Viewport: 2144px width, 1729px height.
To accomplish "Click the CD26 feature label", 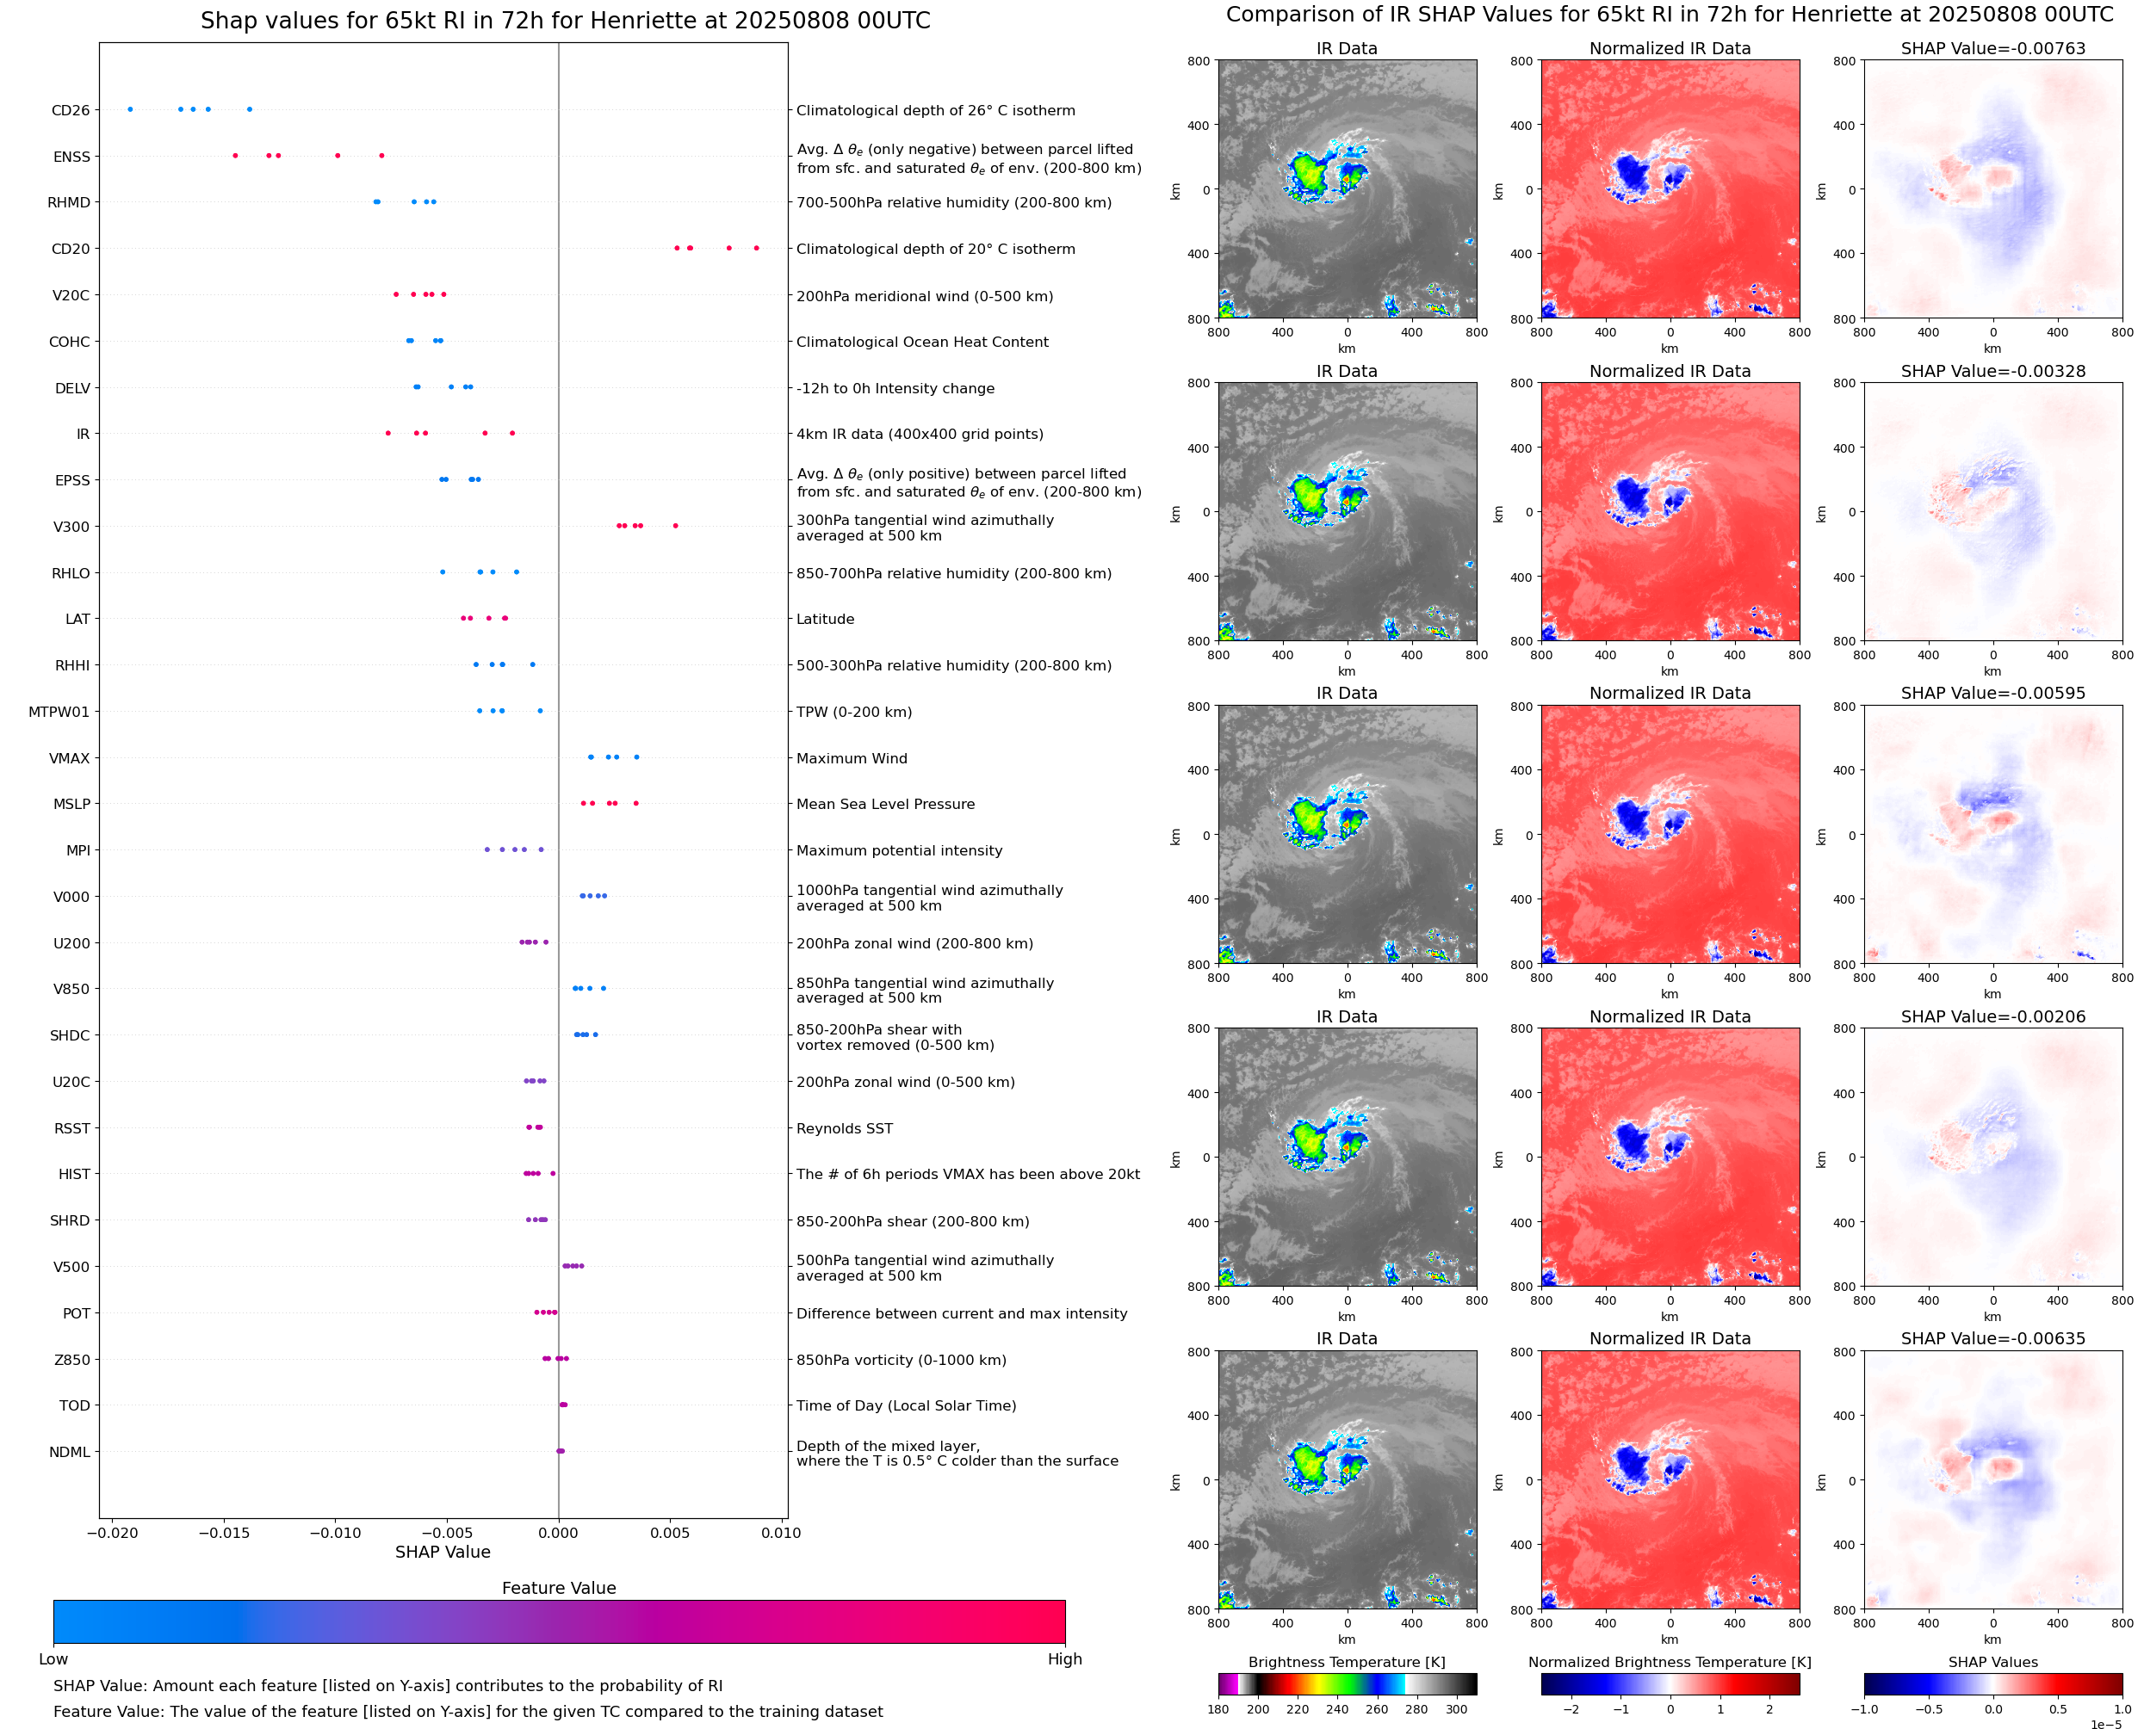I will tap(71, 110).
